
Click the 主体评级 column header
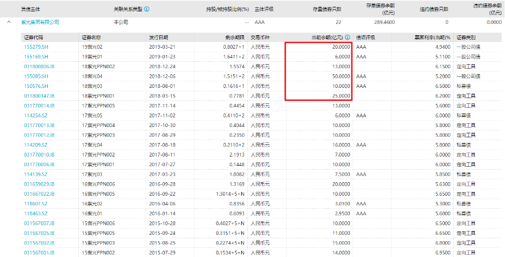tap(264, 9)
